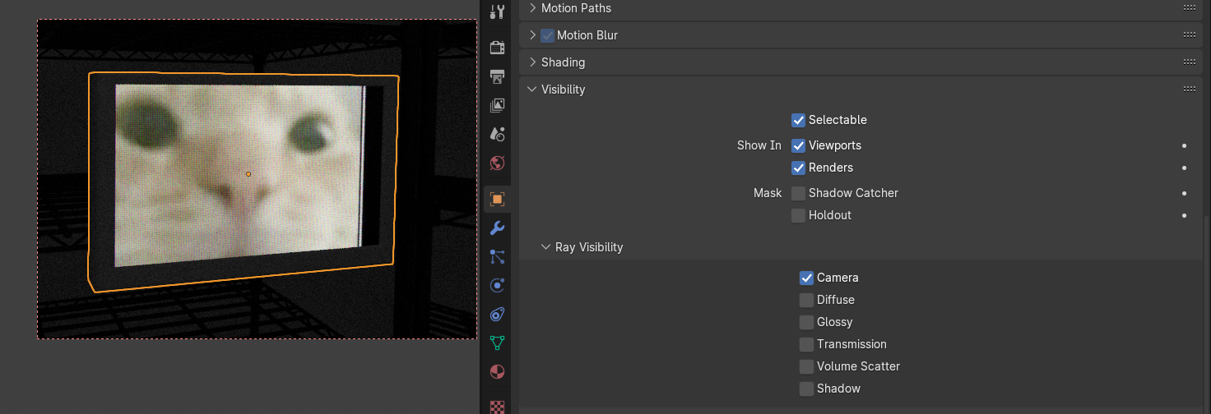Open the Render properties tab
The width and height of the screenshot is (1211, 414).
point(497,47)
